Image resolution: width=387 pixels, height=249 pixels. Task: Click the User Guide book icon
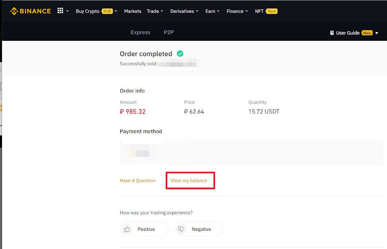point(332,33)
